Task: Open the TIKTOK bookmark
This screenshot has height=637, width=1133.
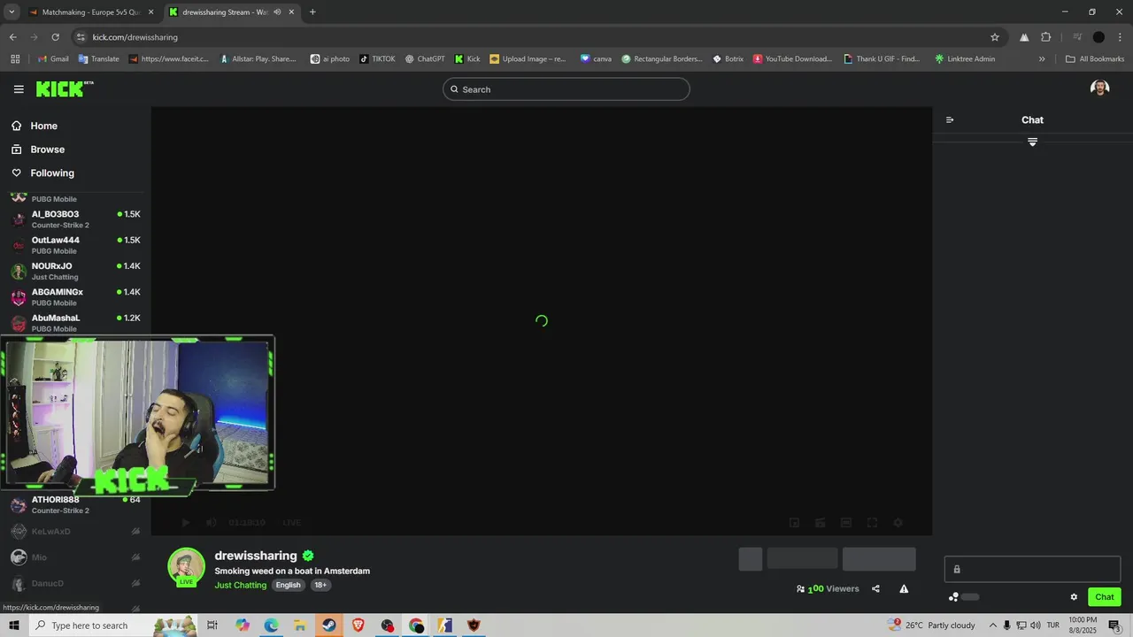Action: point(377,59)
